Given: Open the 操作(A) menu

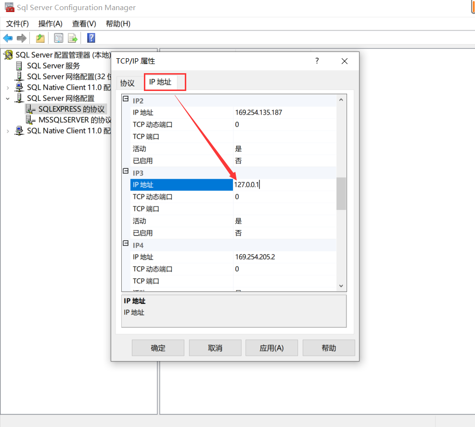Looking at the screenshot, I should click(50, 24).
